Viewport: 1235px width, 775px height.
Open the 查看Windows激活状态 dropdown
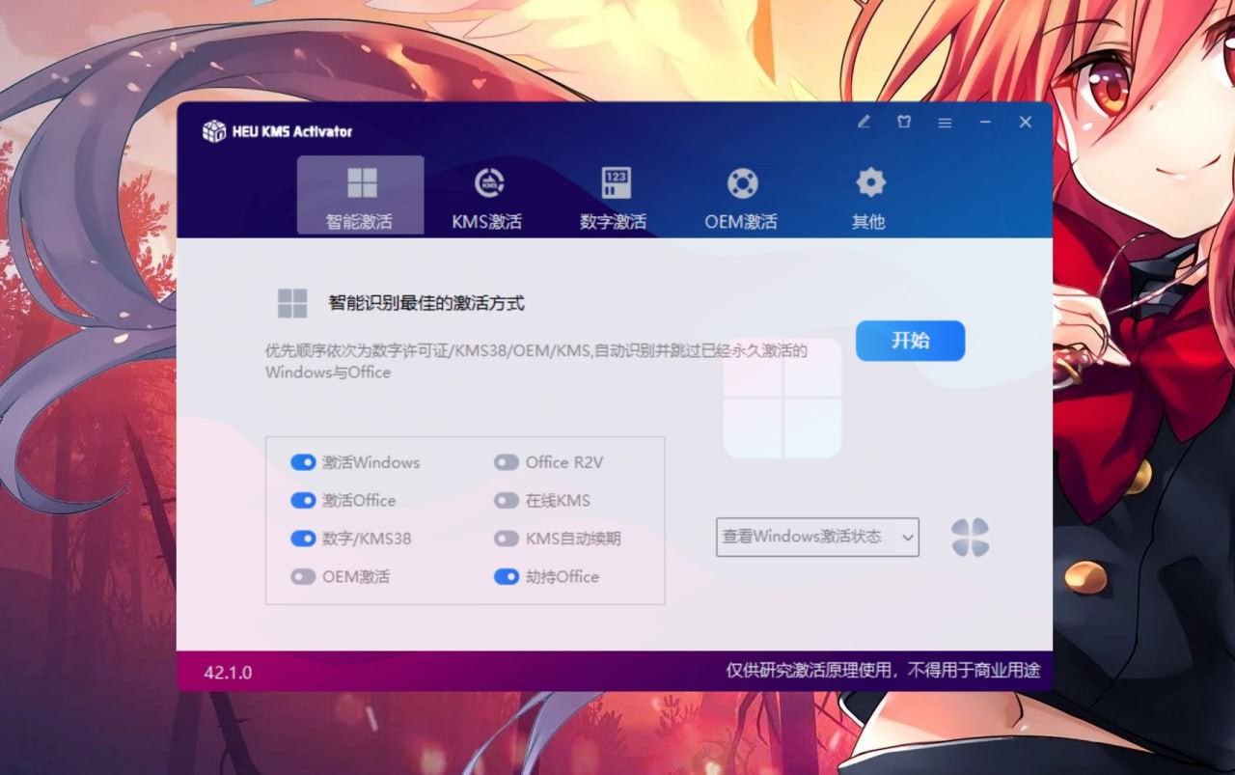pyautogui.click(x=816, y=538)
